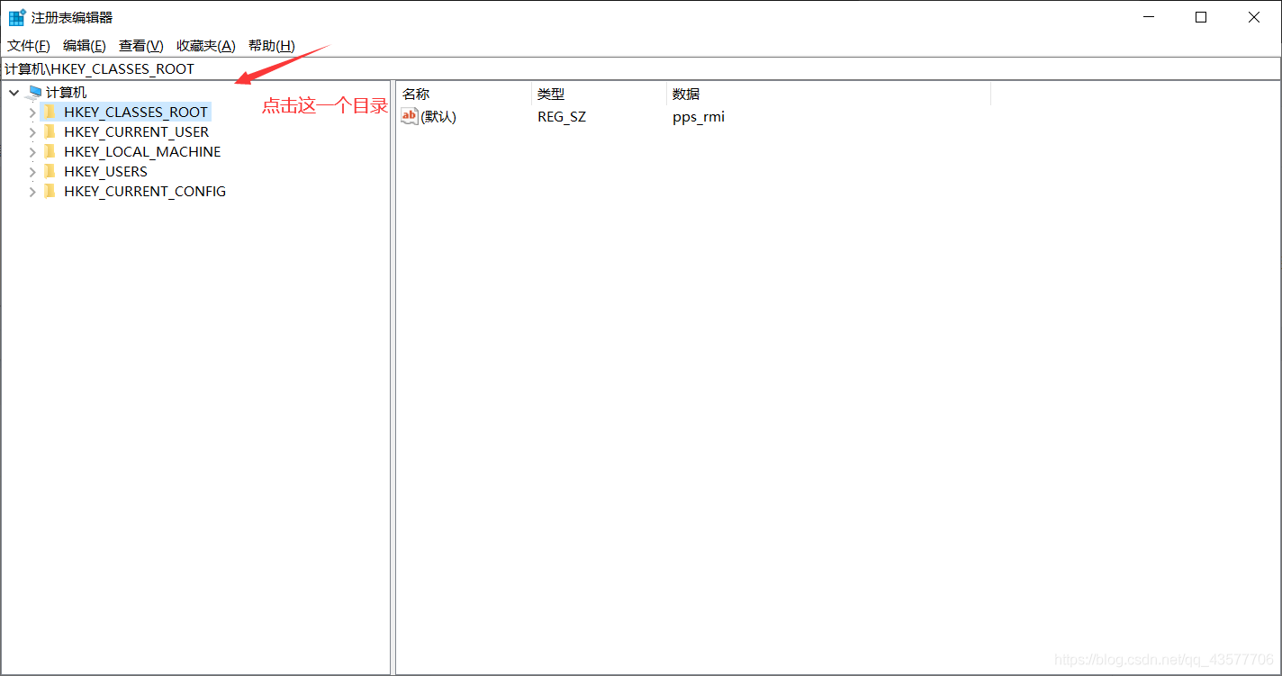Image resolution: width=1282 pixels, height=676 pixels.
Task: Expand the HKEY_CURRENT_USER key
Action: [32, 132]
